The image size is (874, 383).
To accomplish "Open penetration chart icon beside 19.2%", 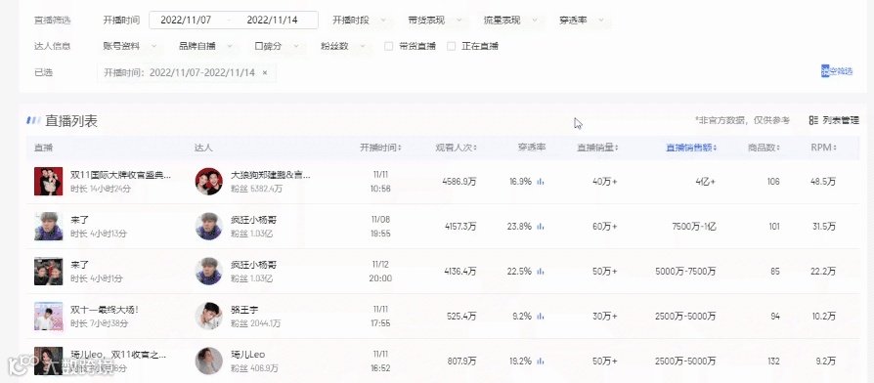I will click(540, 362).
